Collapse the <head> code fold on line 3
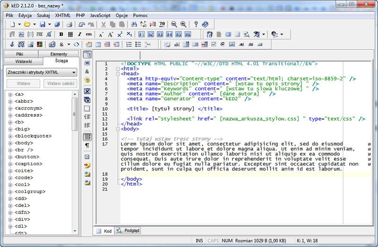 [117, 74]
